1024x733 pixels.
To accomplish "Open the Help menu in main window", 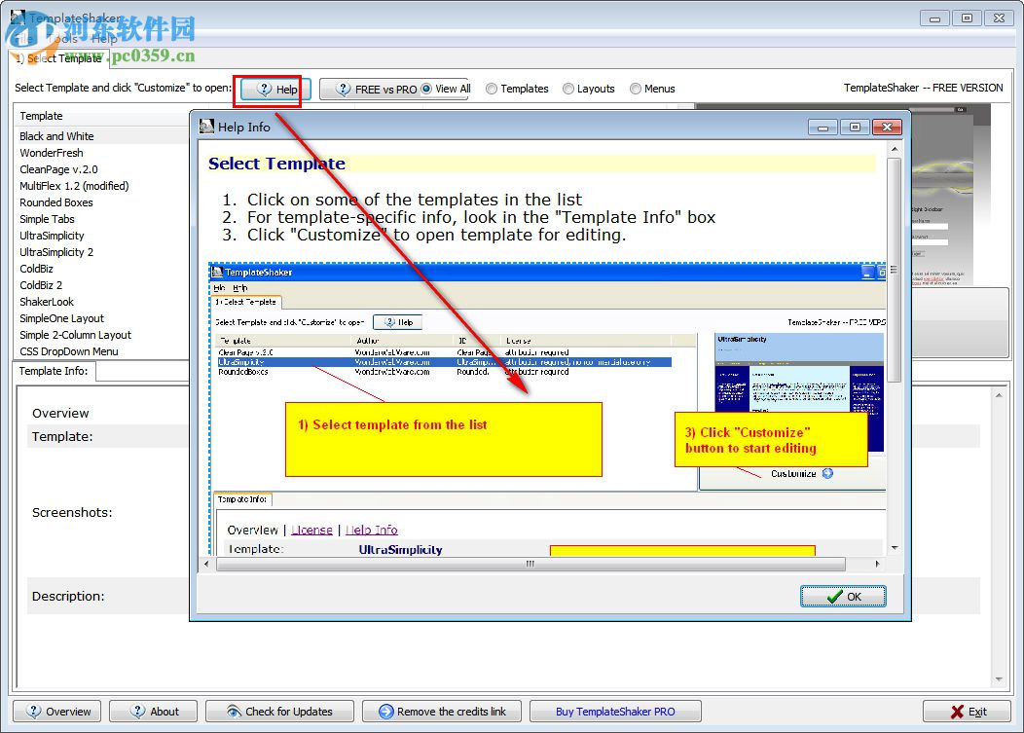I will tap(104, 39).
